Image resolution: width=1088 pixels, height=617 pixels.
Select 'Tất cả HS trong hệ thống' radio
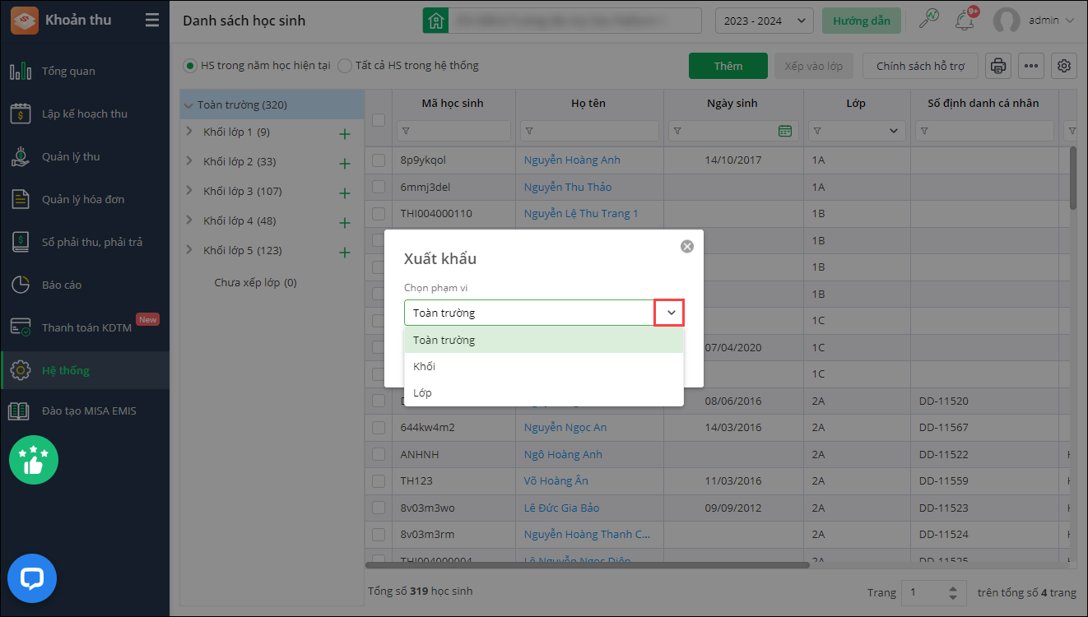(x=345, y=66)
